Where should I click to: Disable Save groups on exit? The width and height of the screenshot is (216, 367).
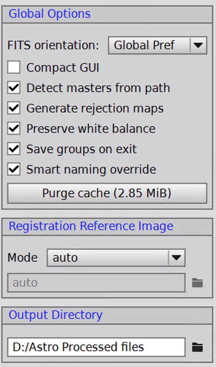tap(13, 149)
